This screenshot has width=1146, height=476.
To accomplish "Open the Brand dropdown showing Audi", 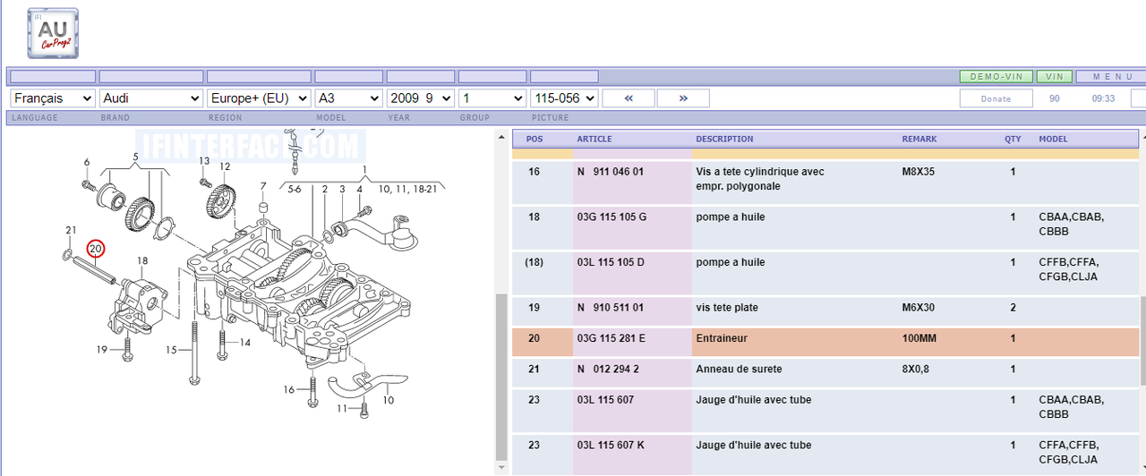I will (x=151, y=98).
